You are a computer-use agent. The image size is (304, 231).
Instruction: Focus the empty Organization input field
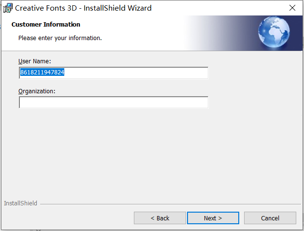pyautogui.click(x=114, y=102)
